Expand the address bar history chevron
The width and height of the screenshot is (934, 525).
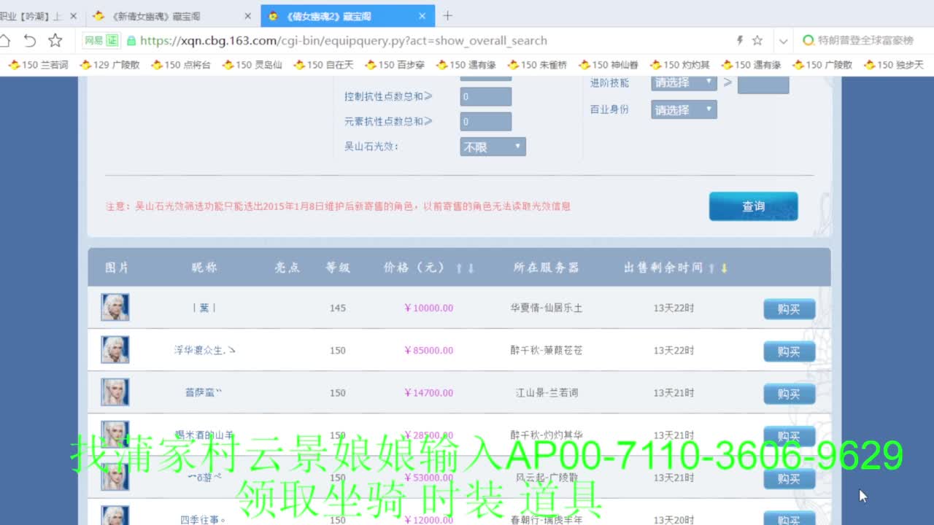pyautogui.click(x=783, y=42)
